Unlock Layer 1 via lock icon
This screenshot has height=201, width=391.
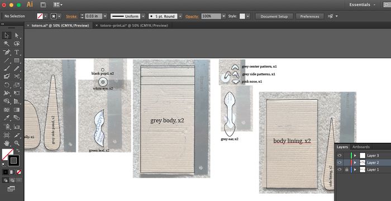(346, 169)
